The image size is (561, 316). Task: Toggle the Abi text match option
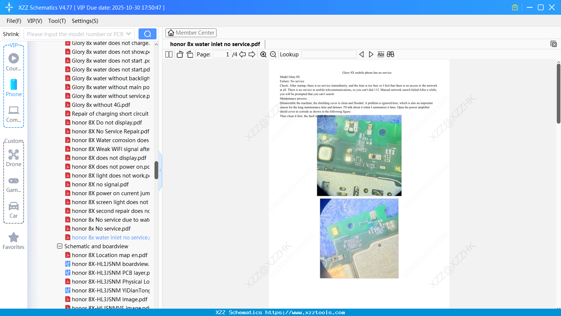coord(381,55)
